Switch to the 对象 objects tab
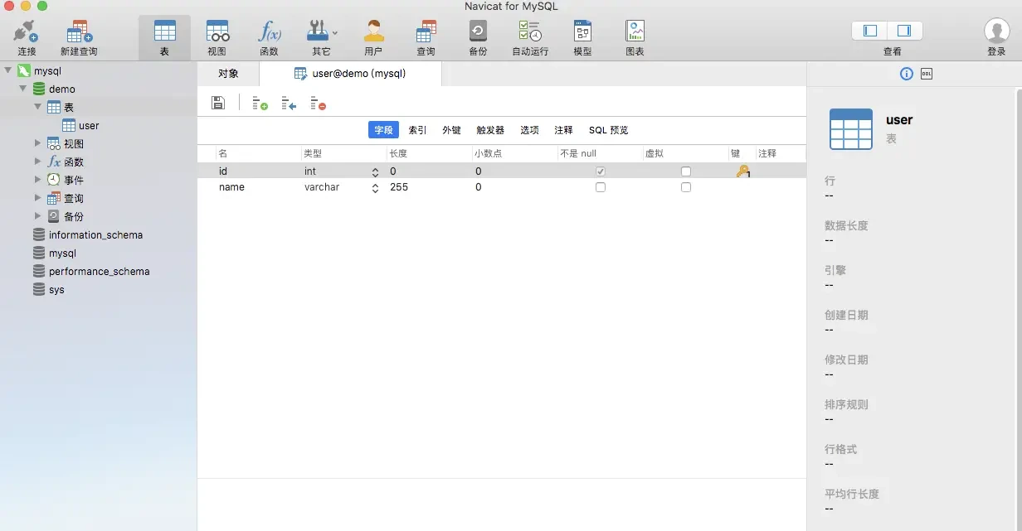This screenshot has height=531, width=1022. (x=228, y=74)
